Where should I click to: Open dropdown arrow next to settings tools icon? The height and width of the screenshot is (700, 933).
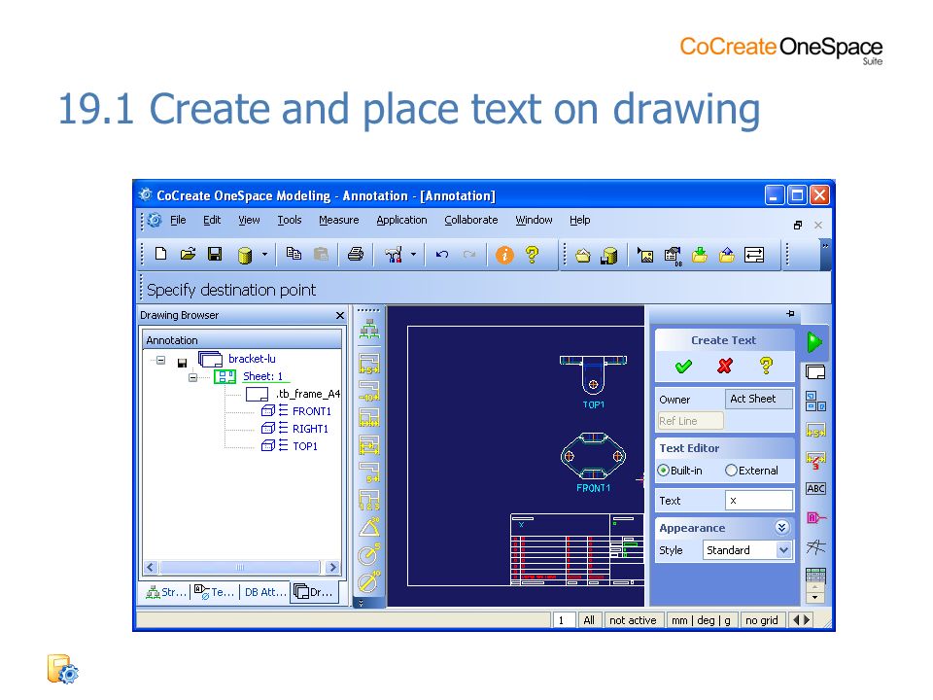[414, 254]
